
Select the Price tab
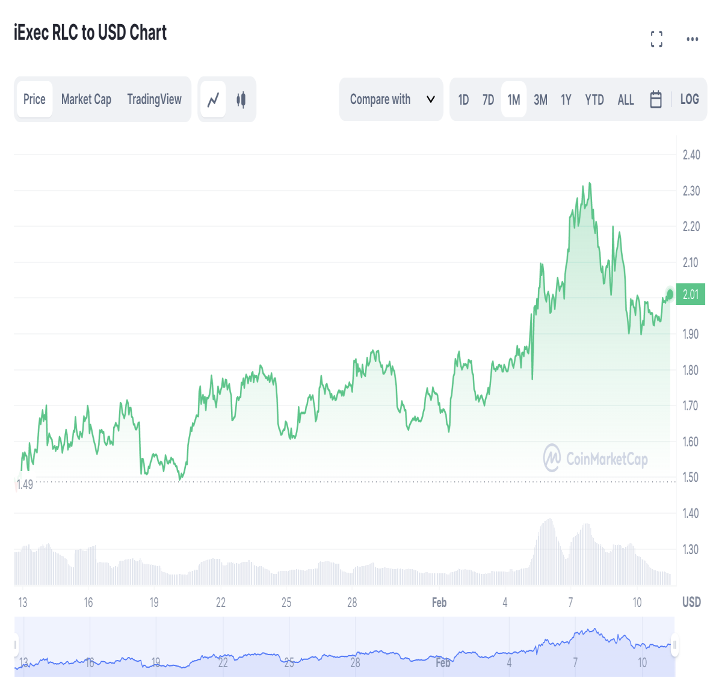34,99
